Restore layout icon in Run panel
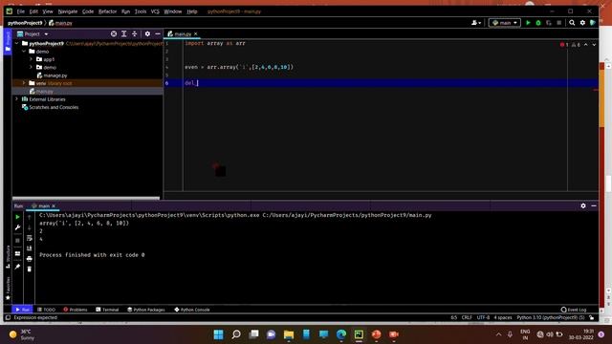This screenshot has width=612, height=344. coord(17,253)
